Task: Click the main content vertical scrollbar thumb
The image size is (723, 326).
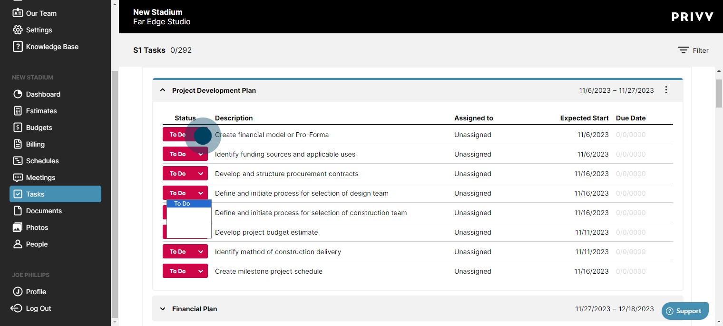Action: click(719, 94)
